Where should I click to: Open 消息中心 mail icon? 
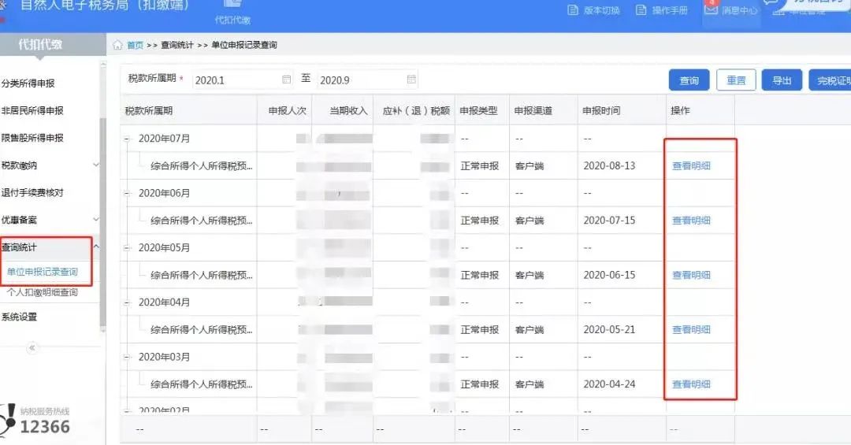711,9
